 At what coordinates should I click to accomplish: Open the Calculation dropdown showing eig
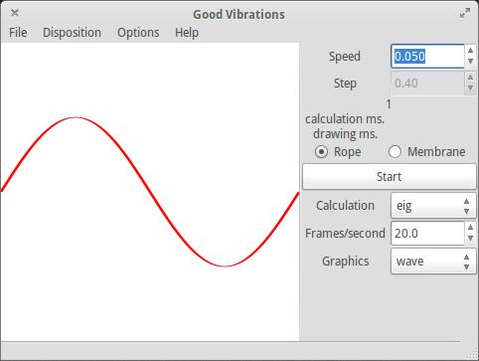pos(433,206)
